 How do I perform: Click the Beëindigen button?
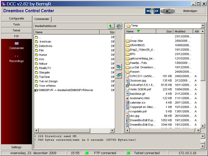click(190, 11)
